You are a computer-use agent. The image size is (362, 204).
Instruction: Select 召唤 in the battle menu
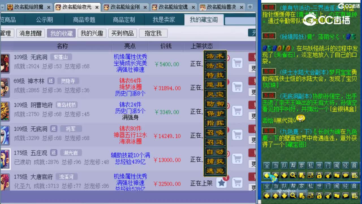click(215, 133)
